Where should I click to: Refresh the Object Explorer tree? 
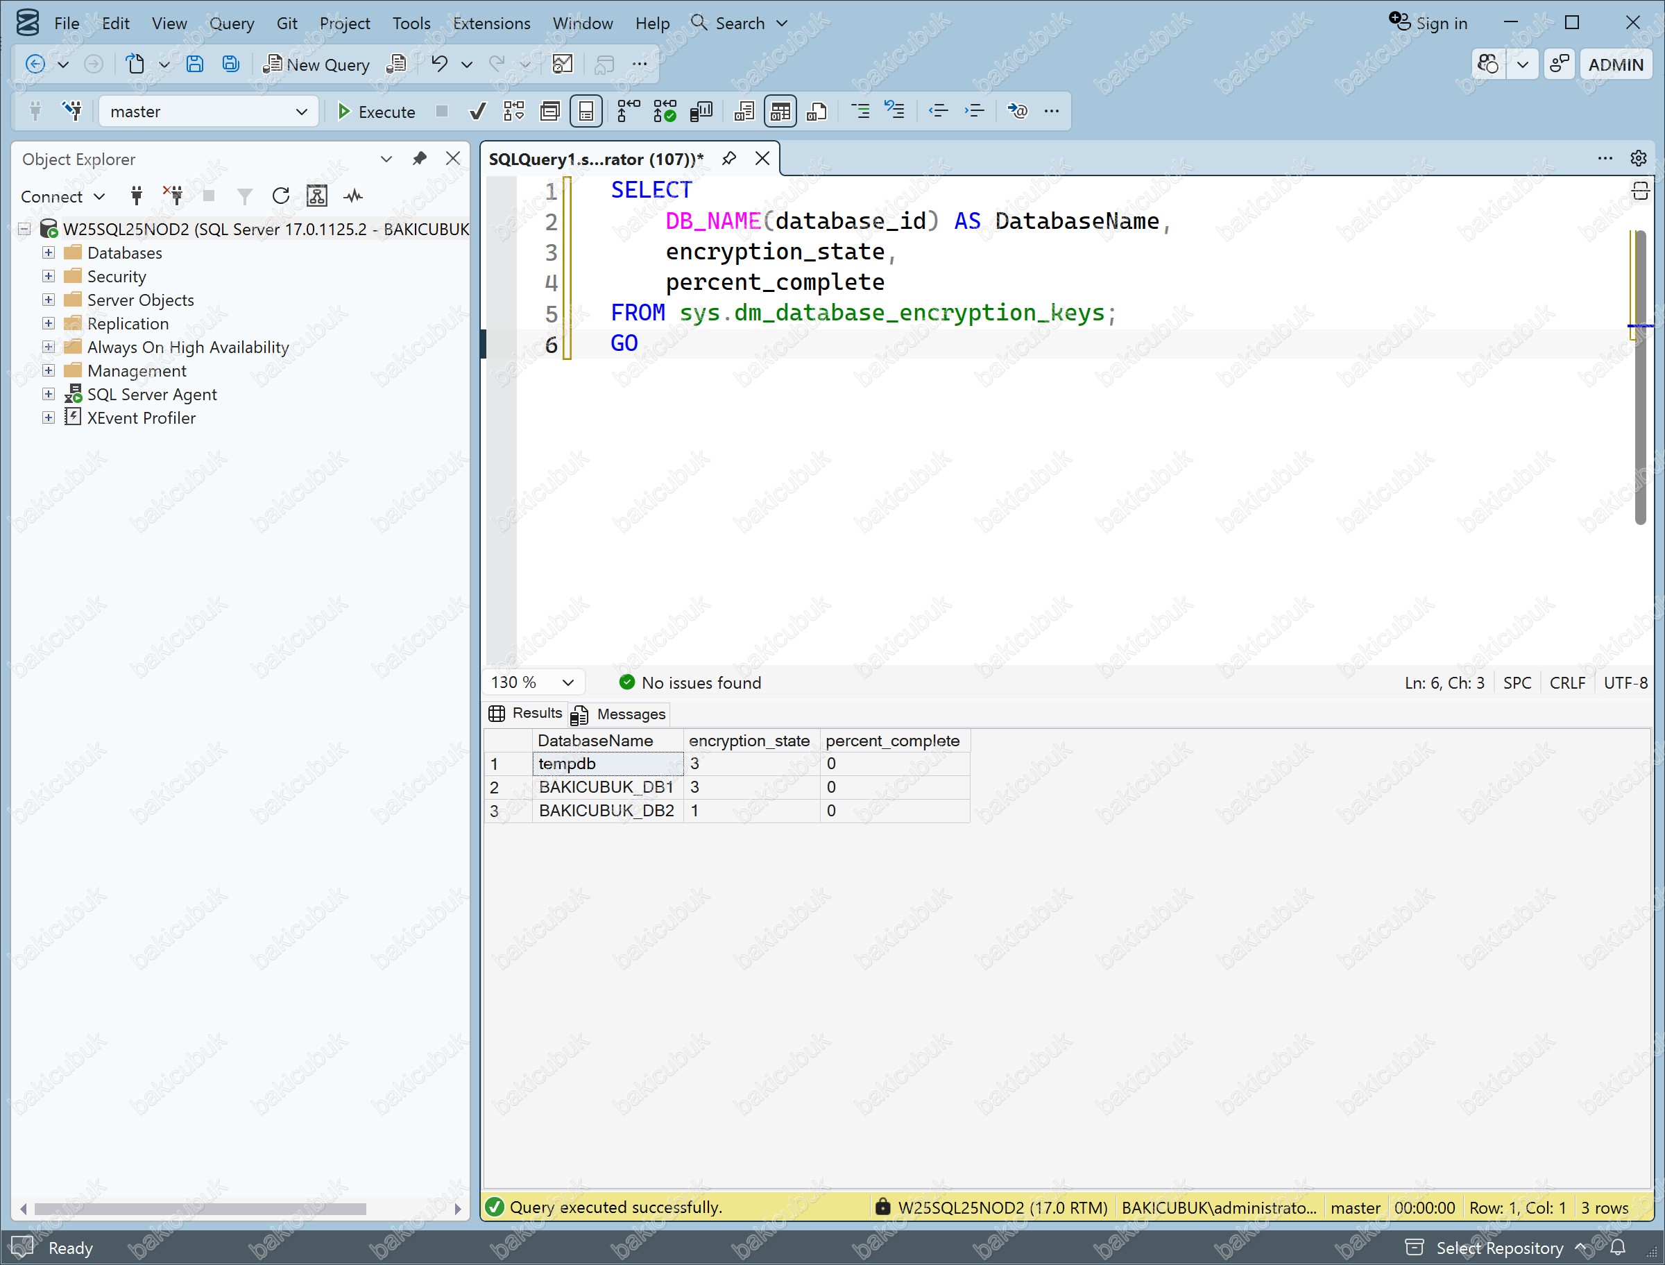[281, 196]
